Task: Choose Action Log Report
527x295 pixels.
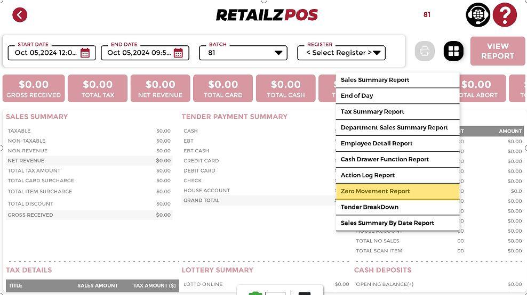Action: click(x=397, y=175)
